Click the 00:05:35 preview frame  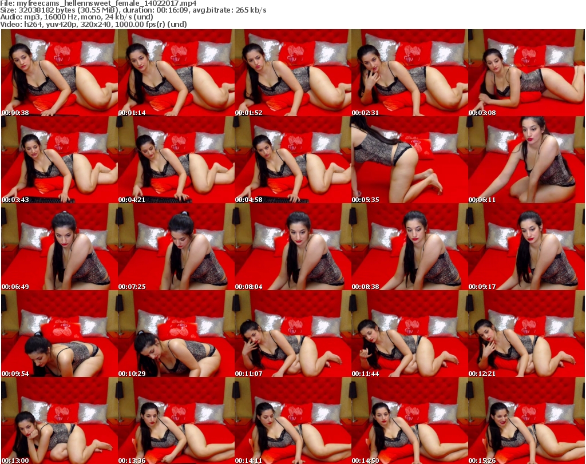pyautogui.click(x=410, y=160)
